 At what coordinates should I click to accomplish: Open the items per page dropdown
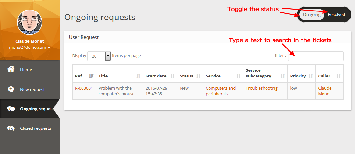point(108,56)
